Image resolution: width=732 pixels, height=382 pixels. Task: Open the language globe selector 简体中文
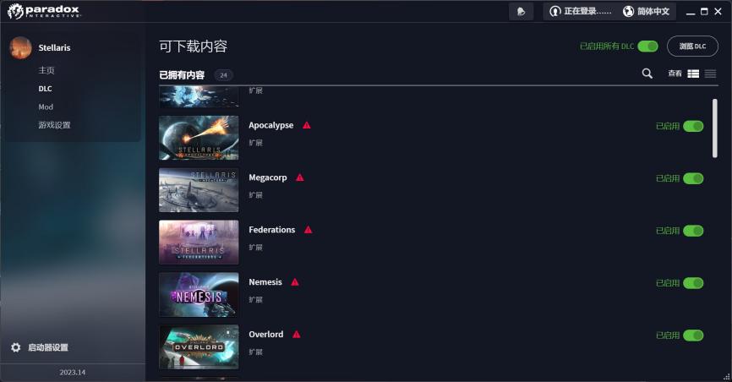coord(646,11)
